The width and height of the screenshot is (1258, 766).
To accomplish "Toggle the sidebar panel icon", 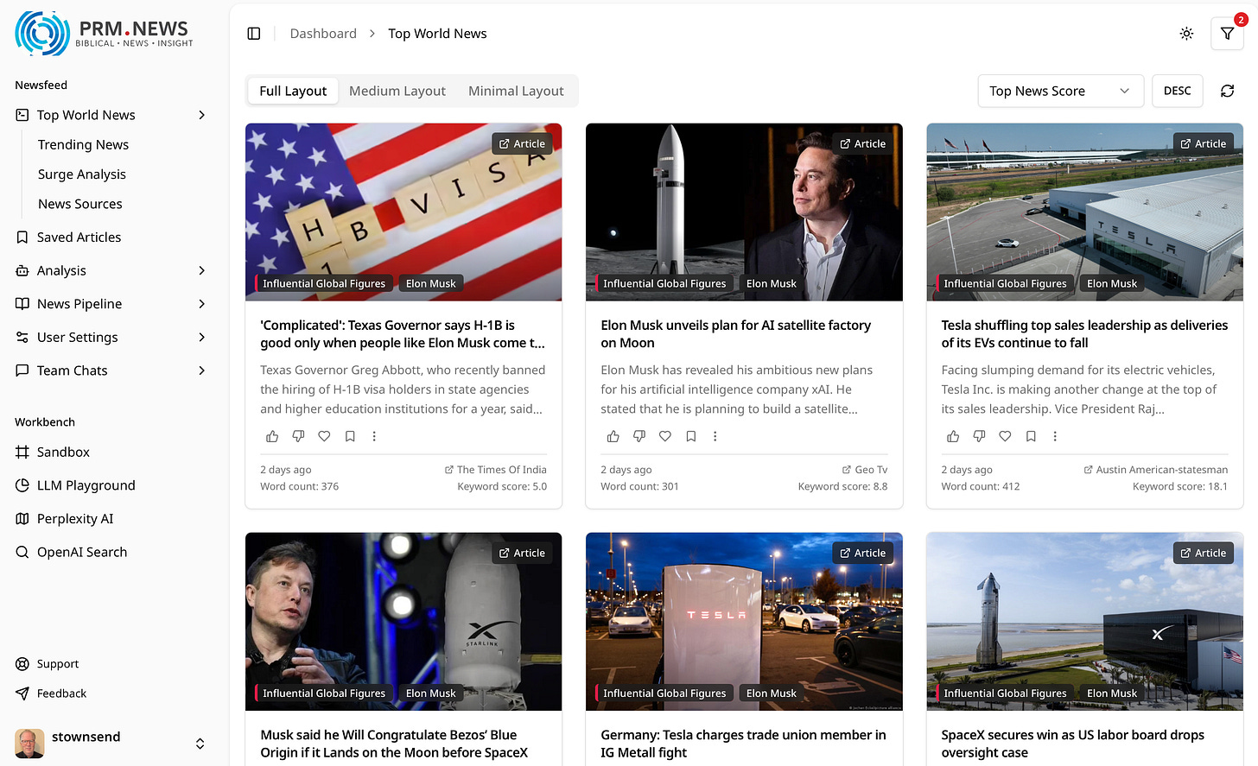I will (254, 34).
